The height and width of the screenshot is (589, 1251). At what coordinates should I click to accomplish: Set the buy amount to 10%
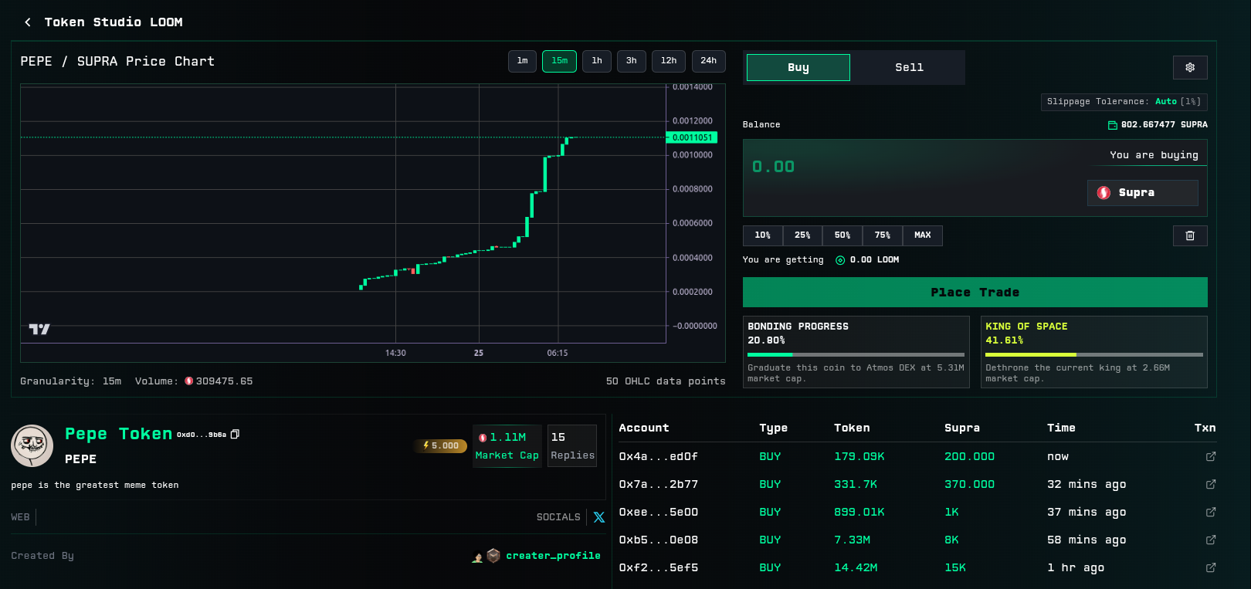pyautogui.click(x=763, y=235)
